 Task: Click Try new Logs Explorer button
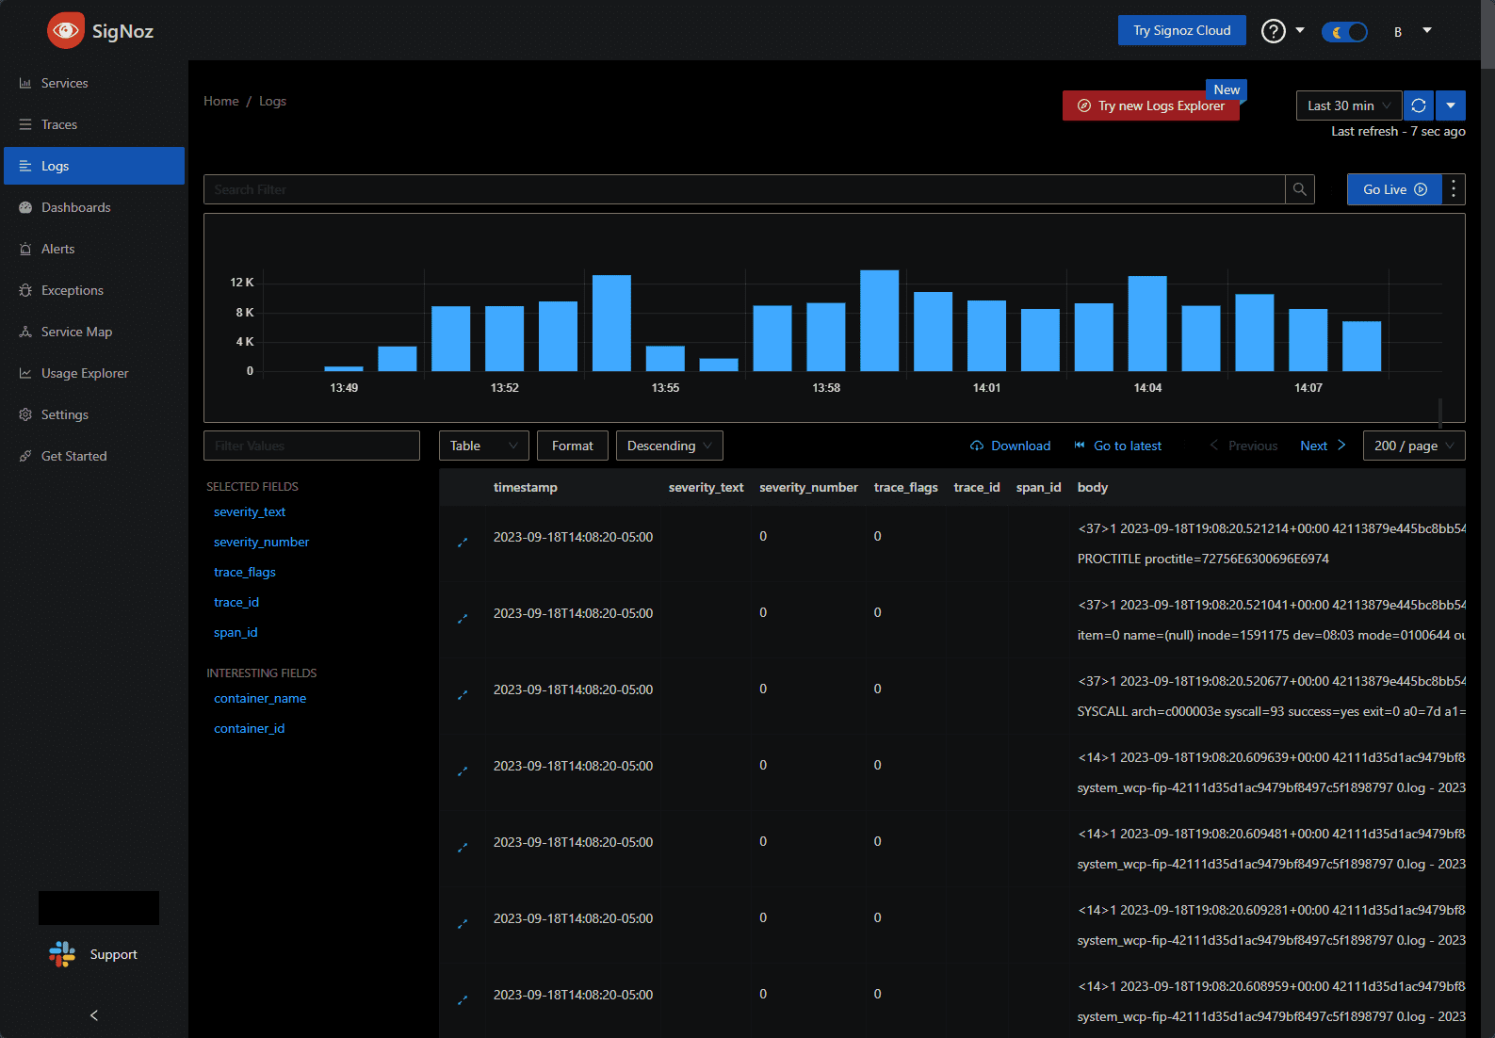click(x=1150, y=105)
